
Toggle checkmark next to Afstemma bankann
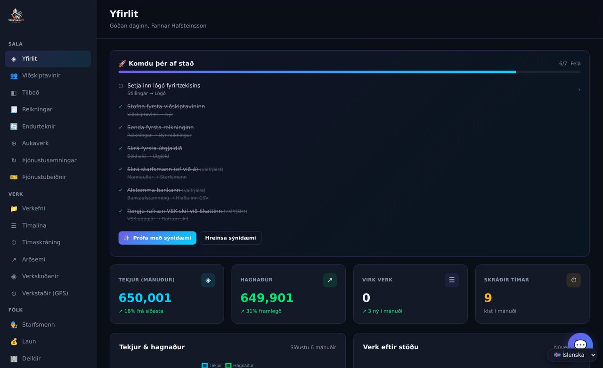tap(121, 190)
